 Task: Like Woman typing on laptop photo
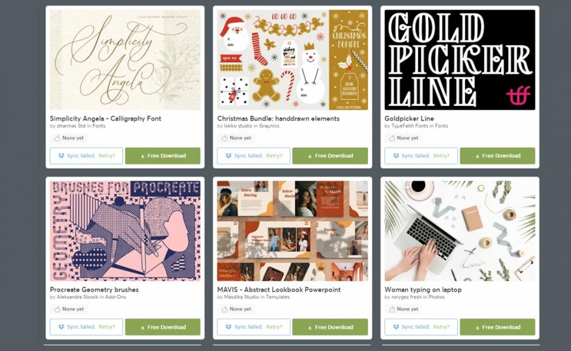click(x=392, y=309)
